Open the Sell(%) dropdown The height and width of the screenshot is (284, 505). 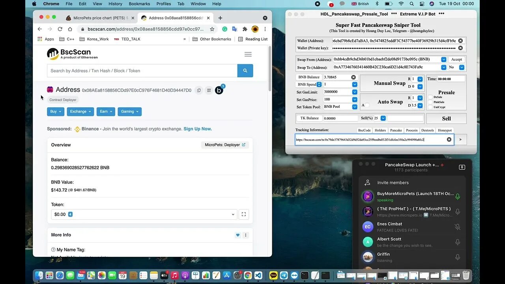coord(383,118)
